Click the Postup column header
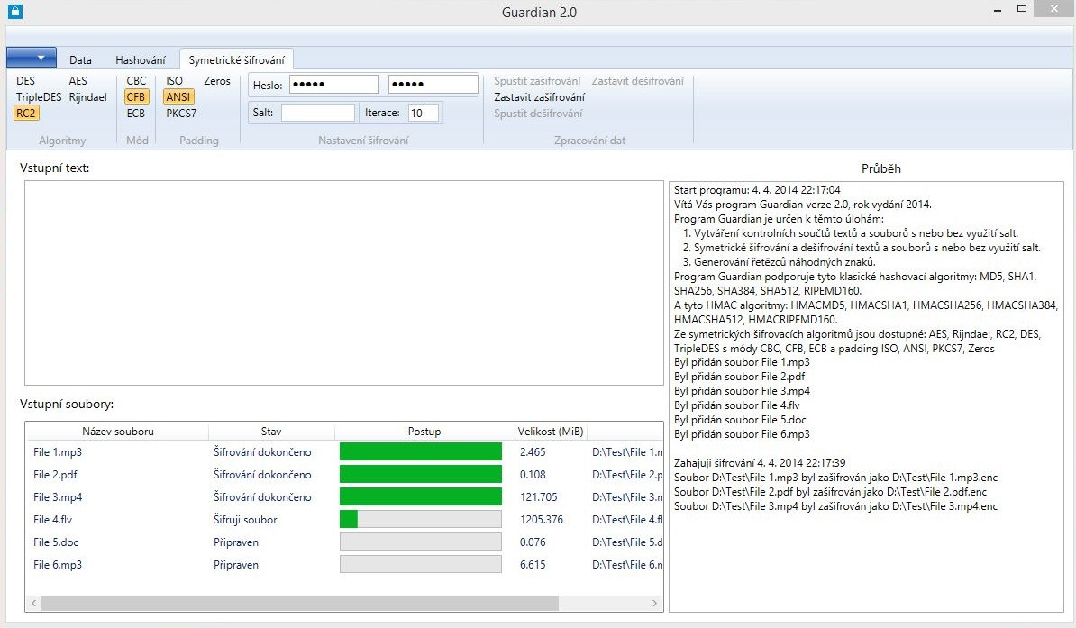 424,431
